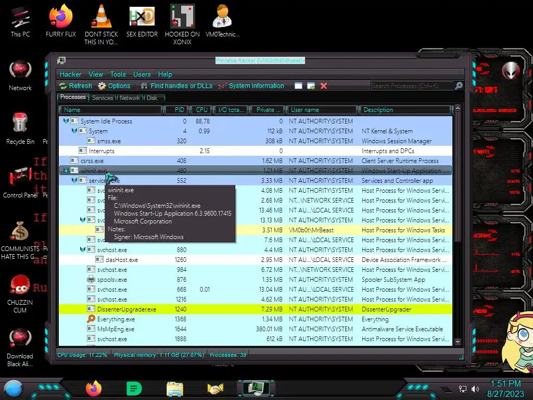Screen dimensions: 533x400
Task: Open the Start orb on taskbar
Action: [14, 389]
